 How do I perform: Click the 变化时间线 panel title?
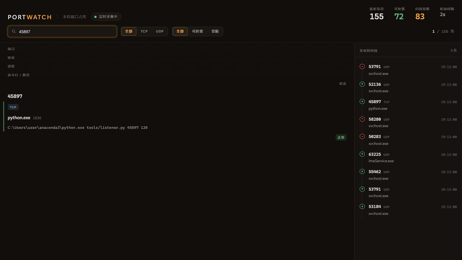(x=368, y=51)
